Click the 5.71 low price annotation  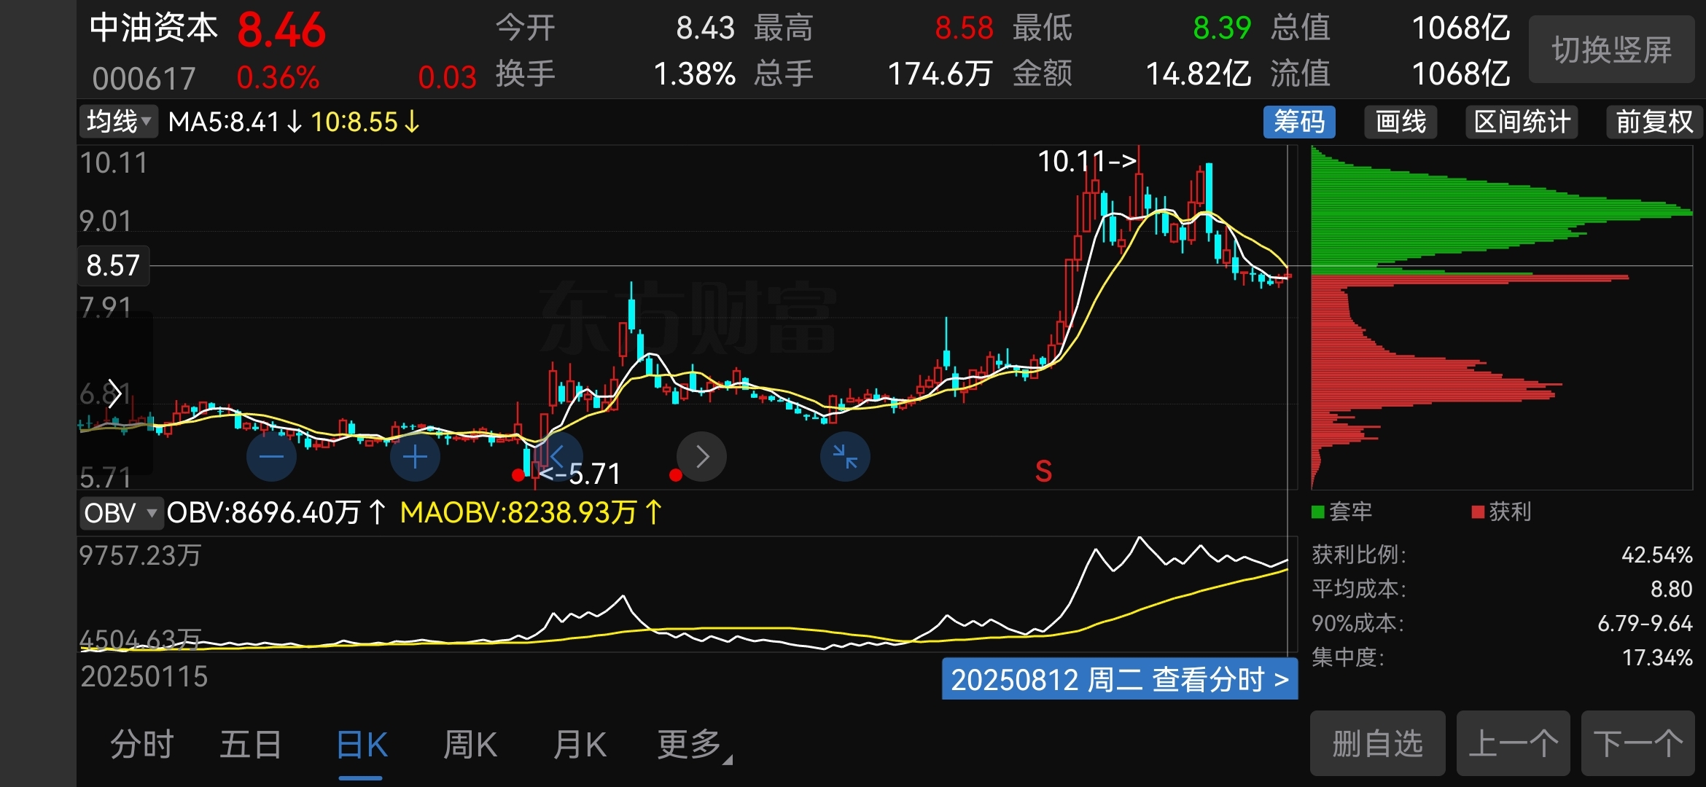pos(581,474)
